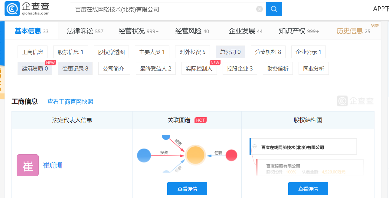389x198 pixels.
Task: Jump to 分支机构 8 section
Action: coord(268,52)
